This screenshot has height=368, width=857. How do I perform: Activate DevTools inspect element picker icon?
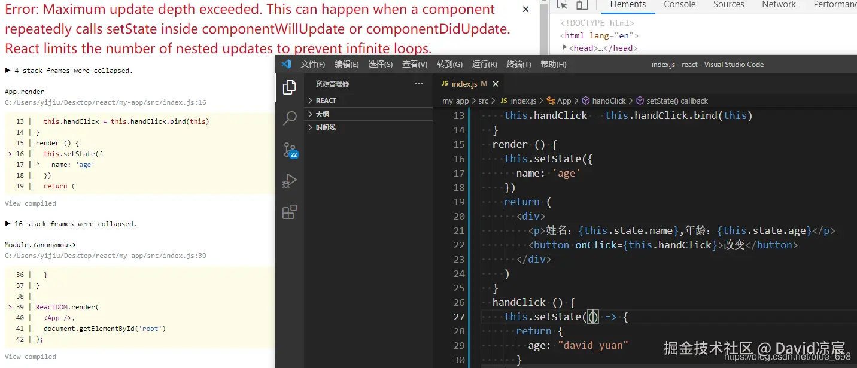pos(562,5)
